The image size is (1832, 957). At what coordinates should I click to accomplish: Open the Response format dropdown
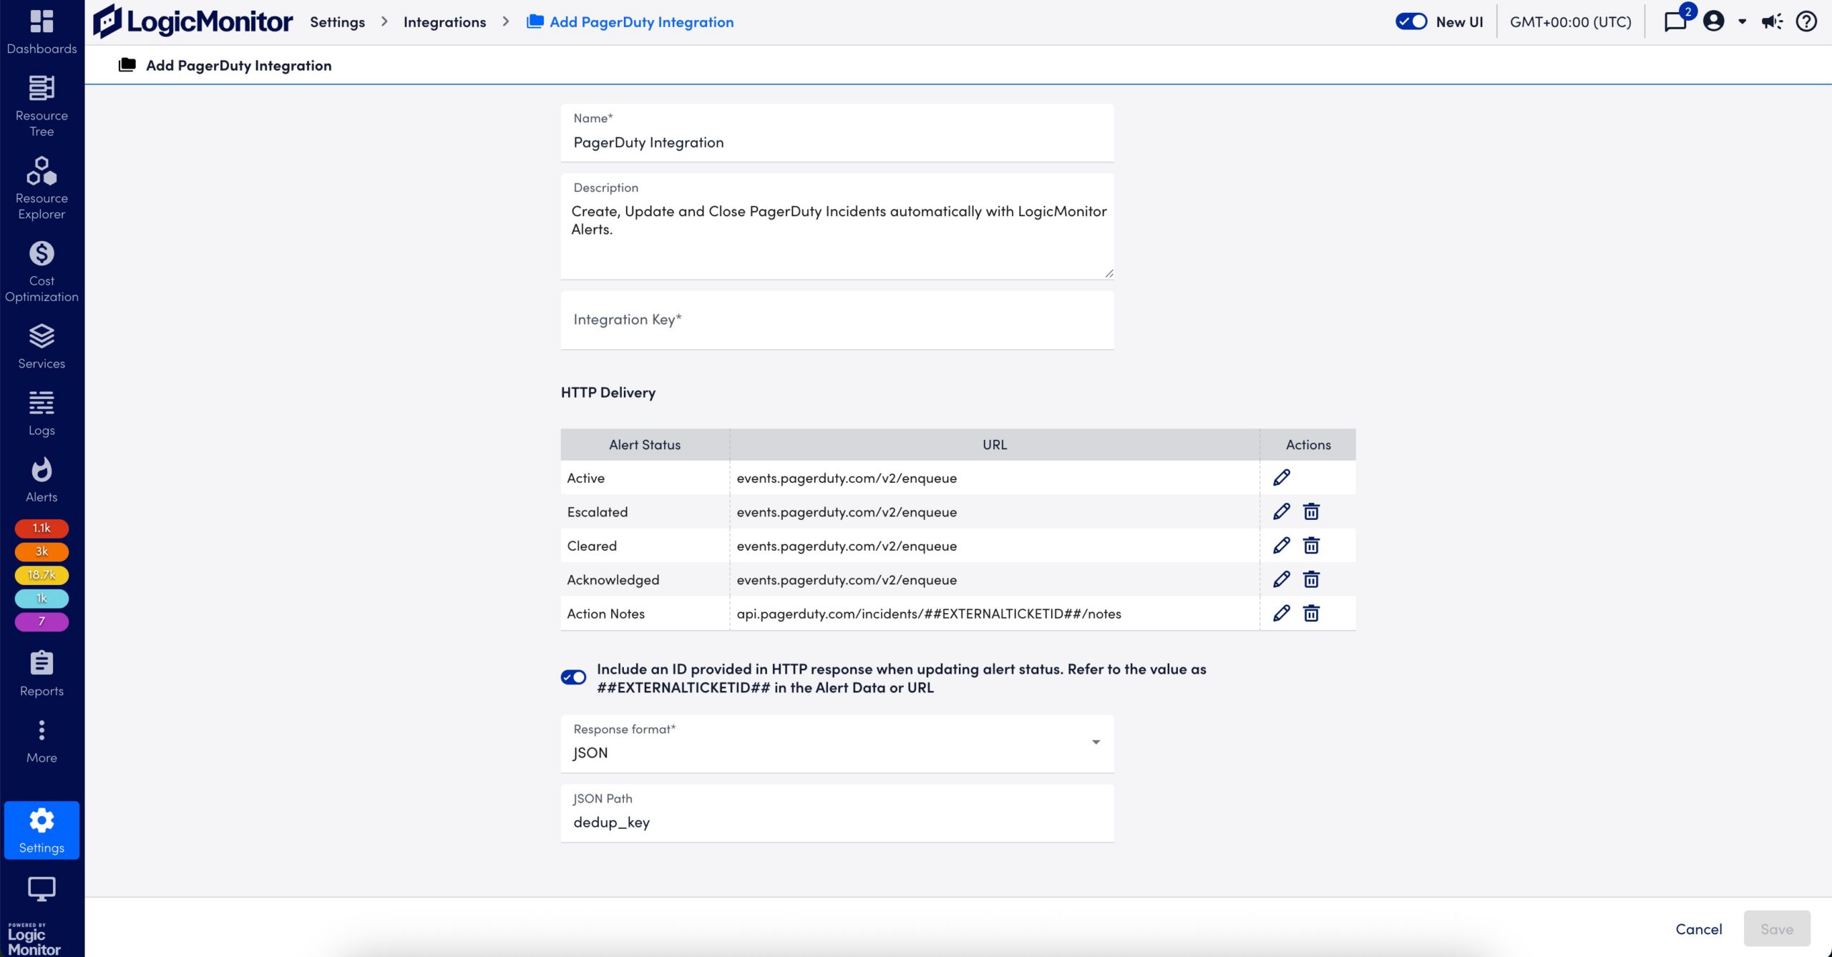coord(1095,743)
